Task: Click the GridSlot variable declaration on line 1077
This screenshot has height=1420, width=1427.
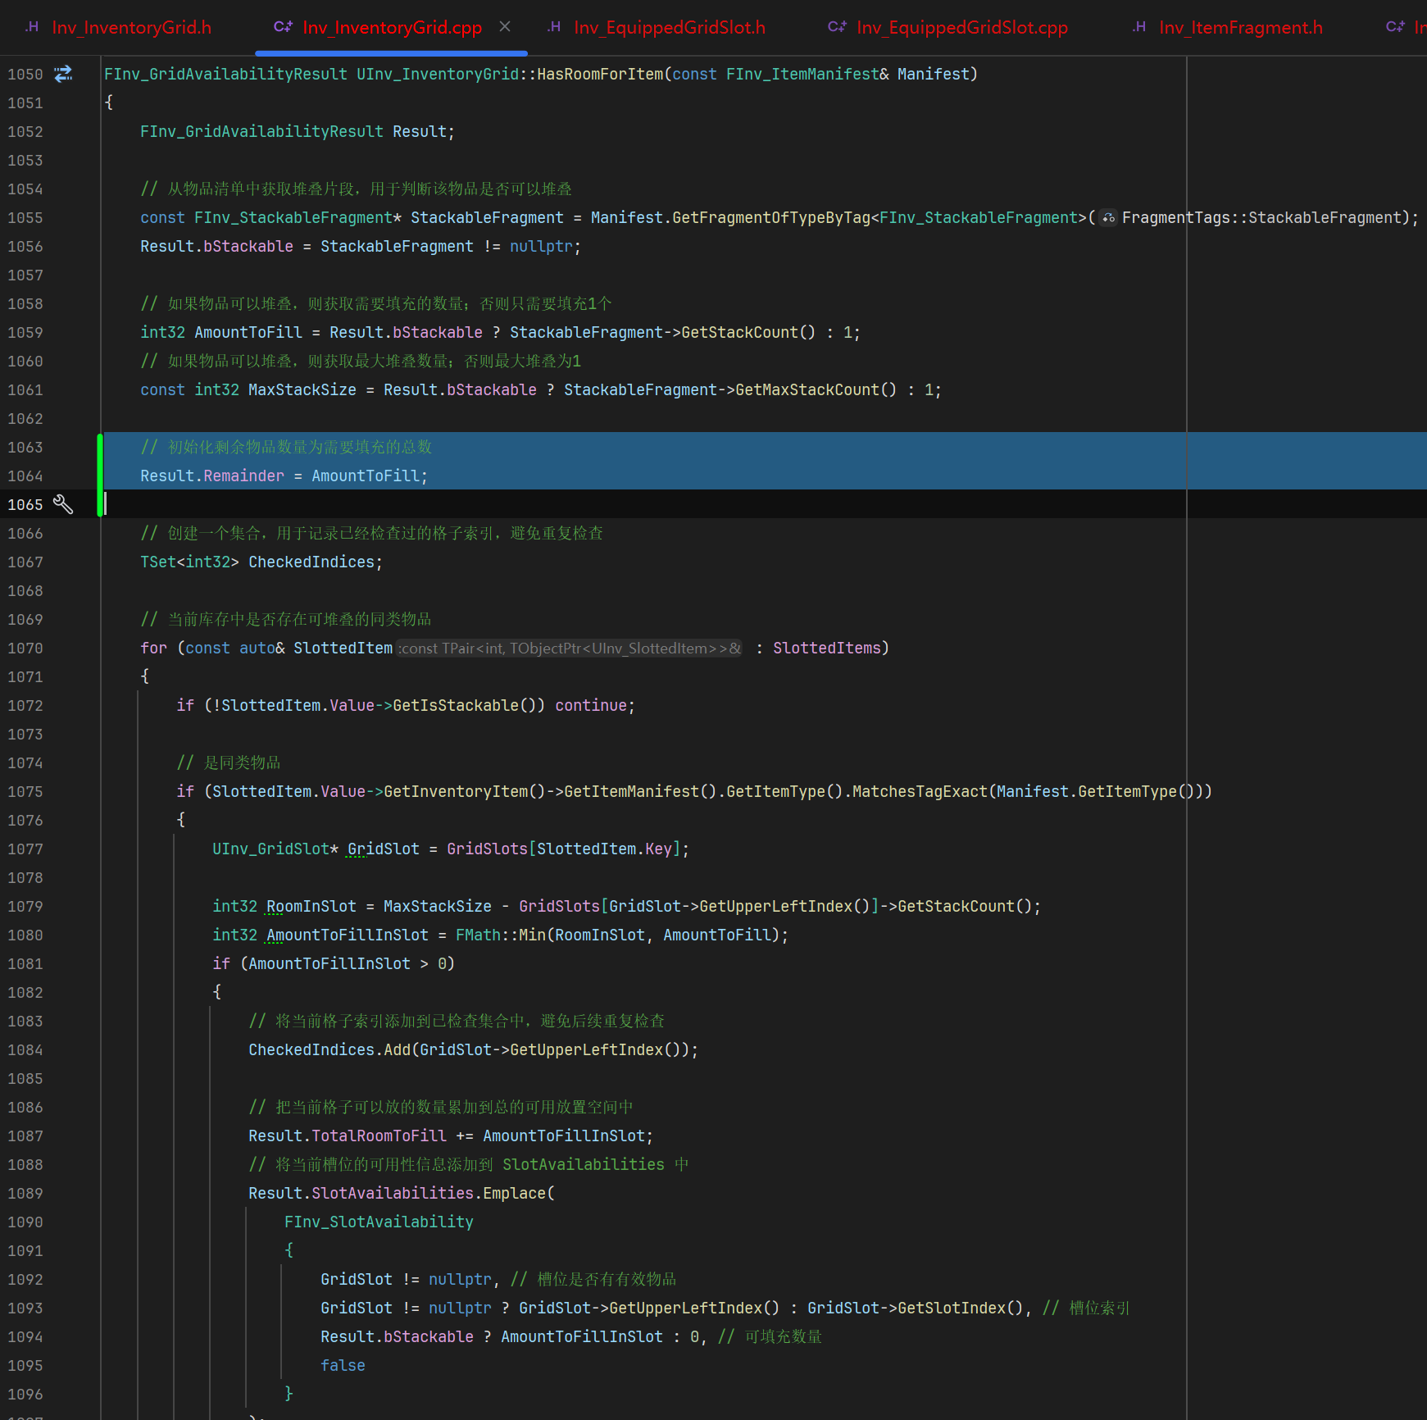Action: tap(384, 849)
